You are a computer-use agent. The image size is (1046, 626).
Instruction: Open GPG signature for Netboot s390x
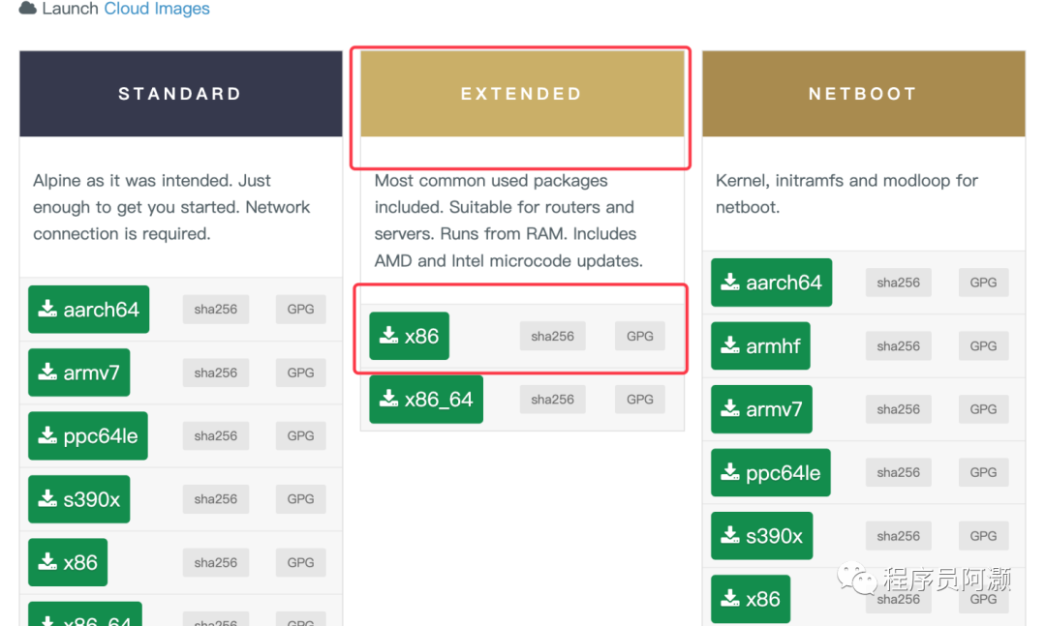pos(983,536)
